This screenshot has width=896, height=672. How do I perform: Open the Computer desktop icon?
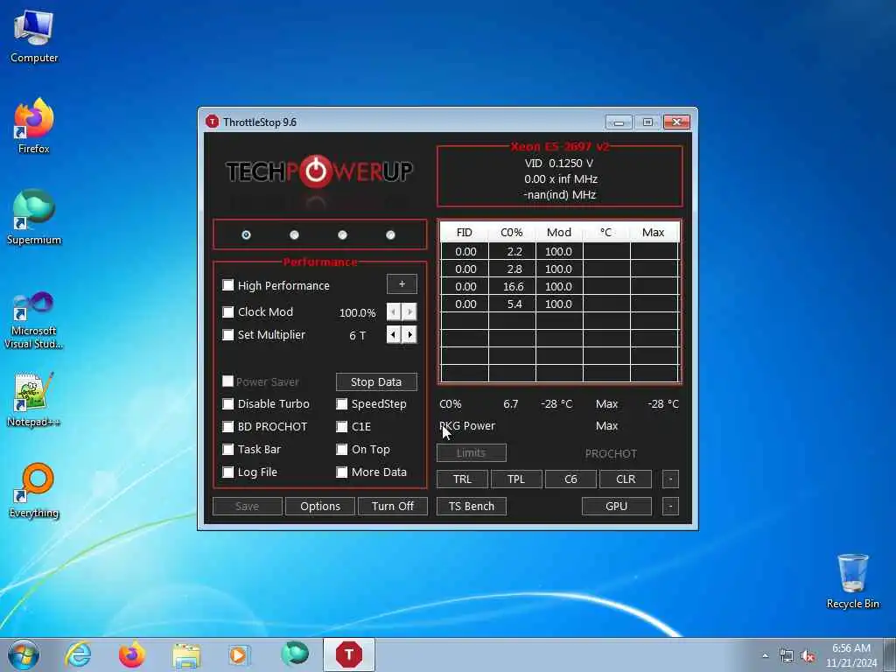(34, 36)
